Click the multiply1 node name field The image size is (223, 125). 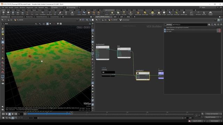(190, 25)
